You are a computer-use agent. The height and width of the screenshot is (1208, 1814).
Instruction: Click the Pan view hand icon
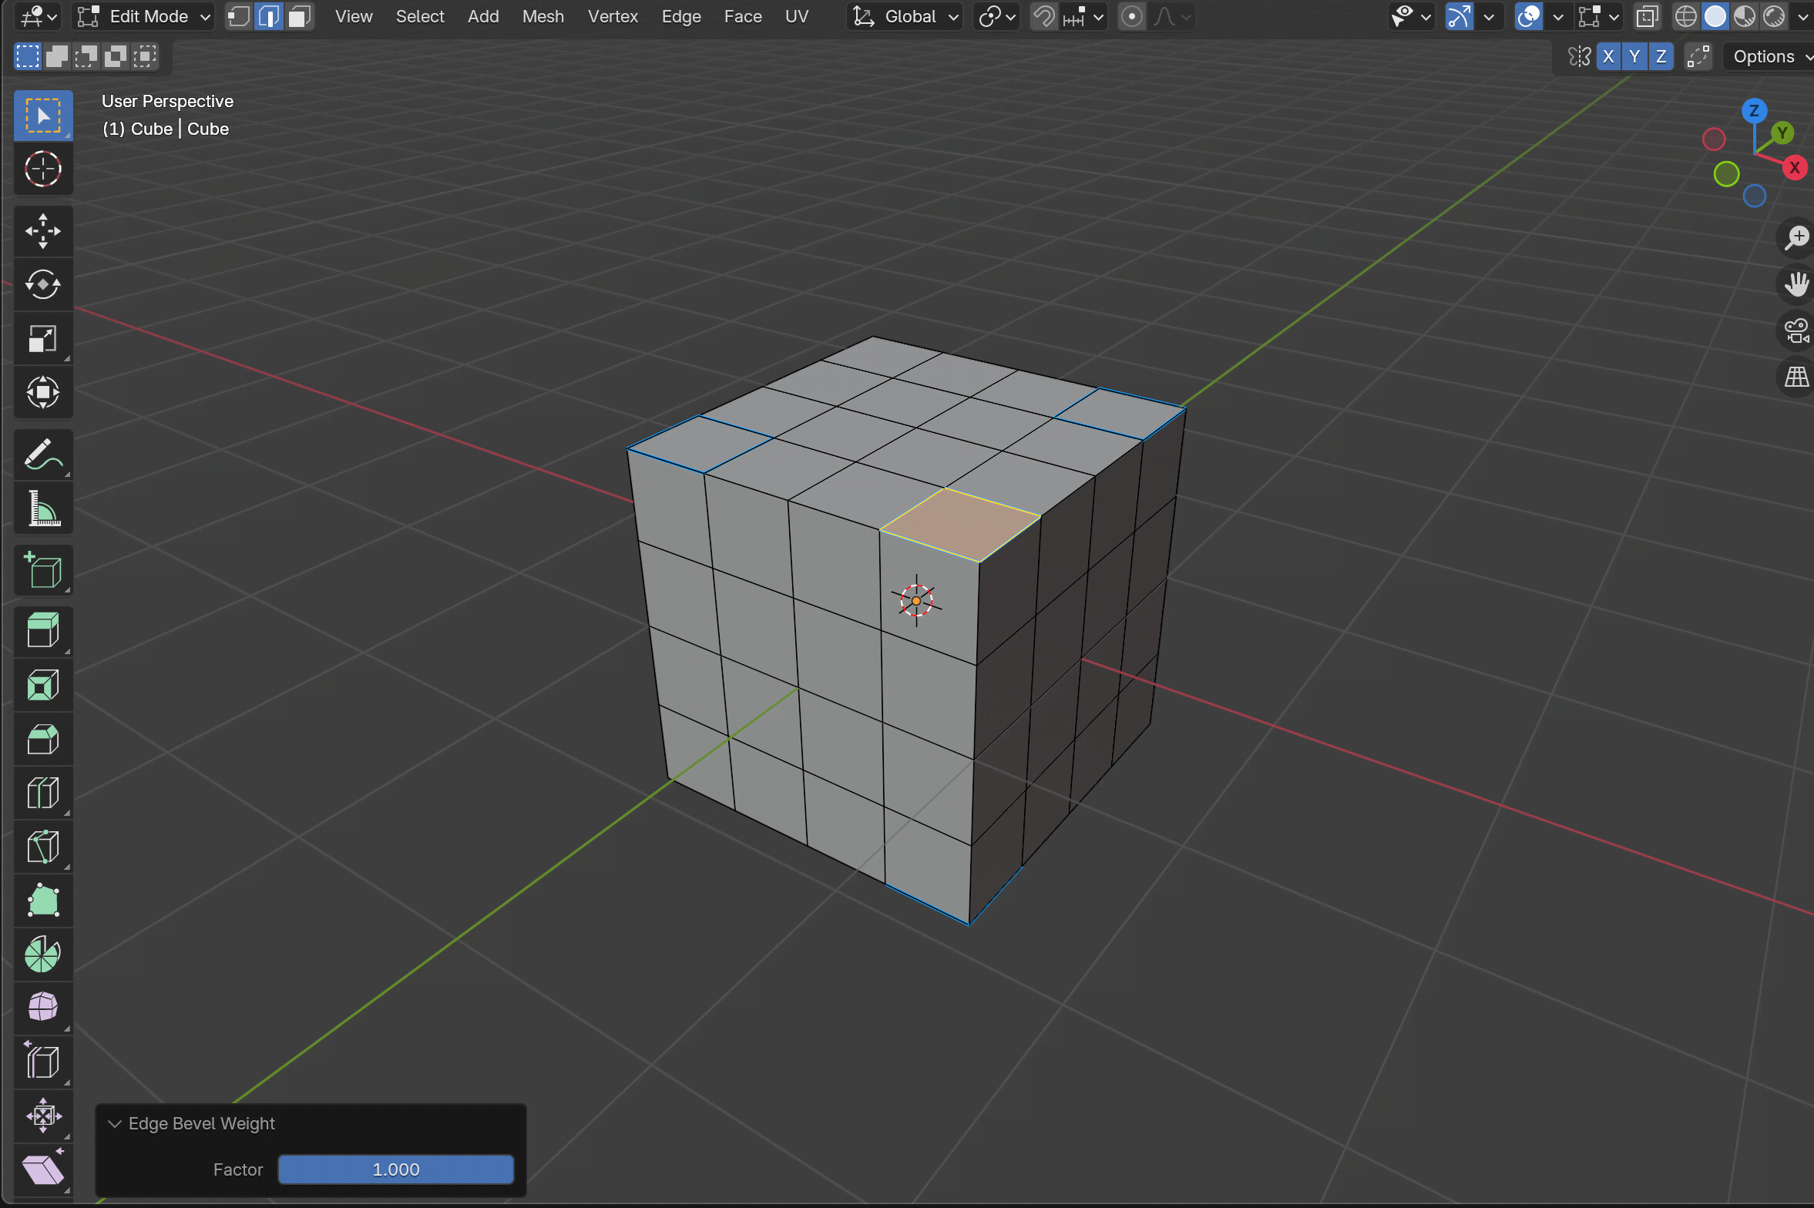[1796, 284]
